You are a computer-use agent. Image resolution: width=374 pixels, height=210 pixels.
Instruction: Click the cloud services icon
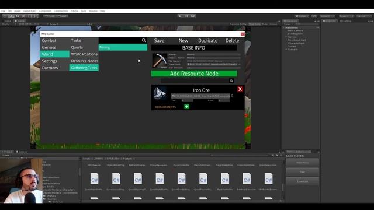pos(314,16)
